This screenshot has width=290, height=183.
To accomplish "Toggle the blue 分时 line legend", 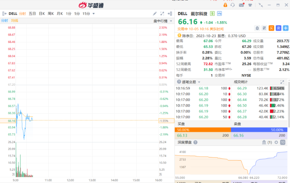I will pos(4,20).
